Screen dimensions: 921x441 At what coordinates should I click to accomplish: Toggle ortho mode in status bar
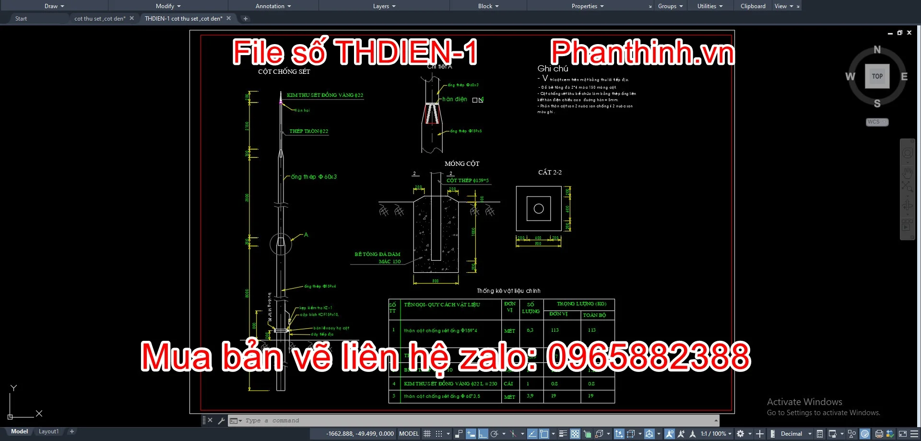(x=483, y=434)
